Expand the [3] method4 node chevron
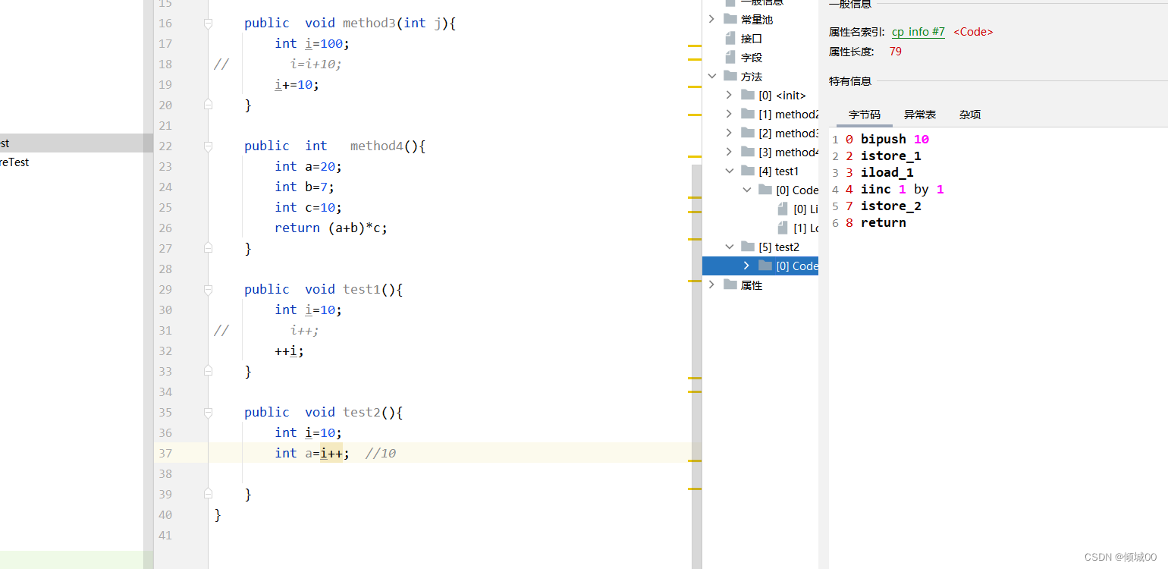The width and height of the screenshot is (1168, 569). [x=729, y=152]
